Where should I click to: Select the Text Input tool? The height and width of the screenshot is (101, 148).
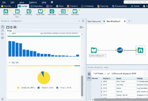tap(75, 12)
